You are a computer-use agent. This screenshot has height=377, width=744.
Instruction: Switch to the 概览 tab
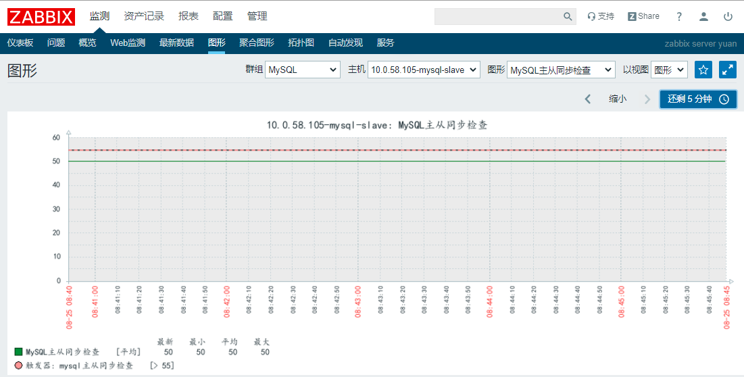87,43
